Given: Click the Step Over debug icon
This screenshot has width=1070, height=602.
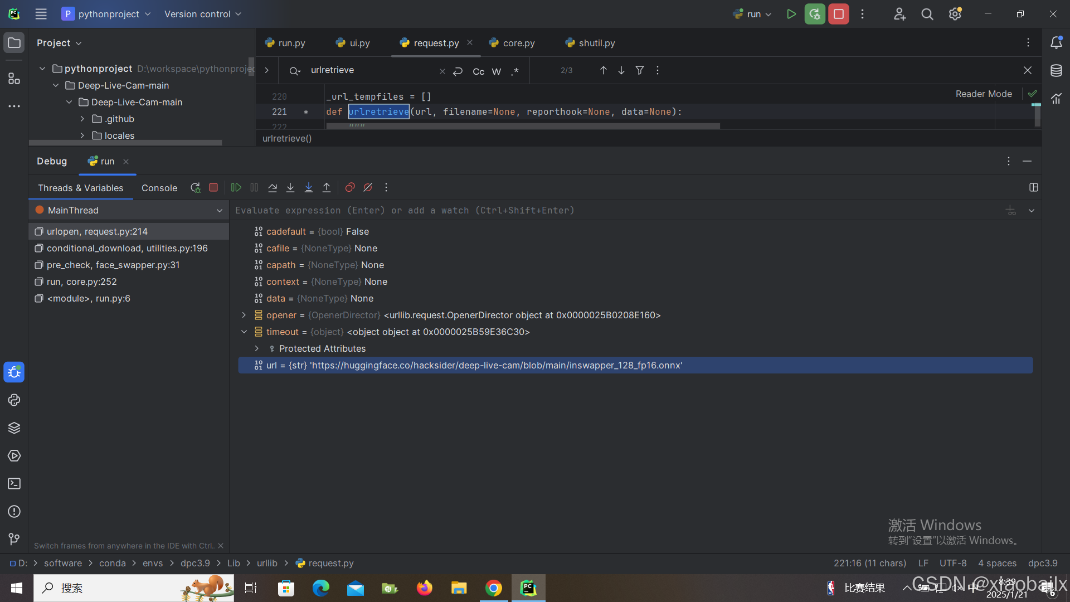Looking at the screenshot, I should (x=273, y=188).
